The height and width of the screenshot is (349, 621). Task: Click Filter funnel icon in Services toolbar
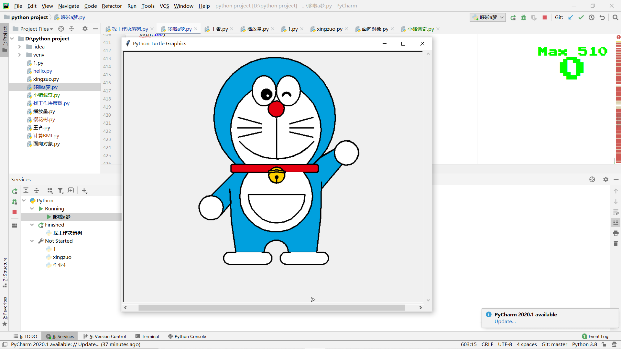pyautogui.click(x=60, y=191)
